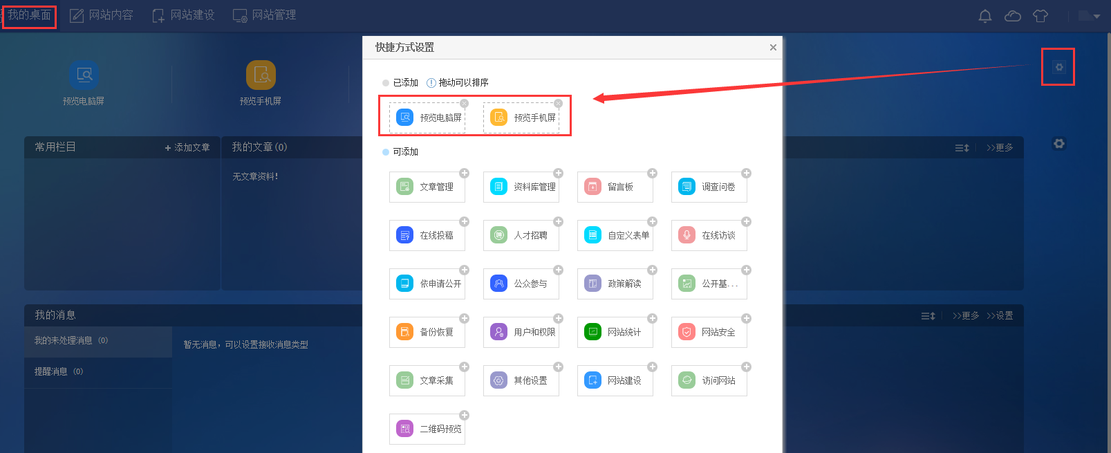The height and width of the screenshot is (453, 1111).
Task: Click sort icon in 我的文章 panel header
Action: [962, 147]
